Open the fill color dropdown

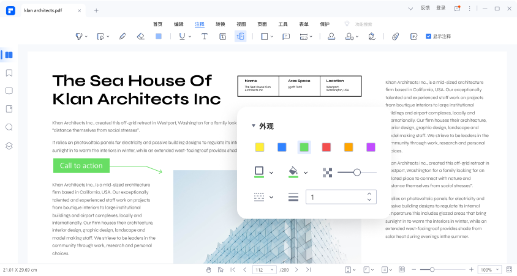tap(305, 173)
